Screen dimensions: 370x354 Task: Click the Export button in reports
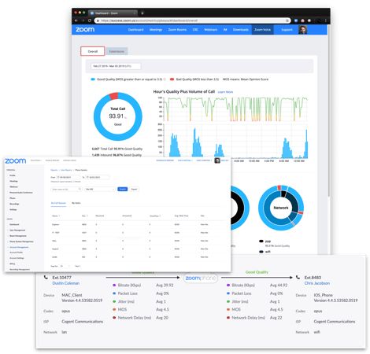click(134, 189)
